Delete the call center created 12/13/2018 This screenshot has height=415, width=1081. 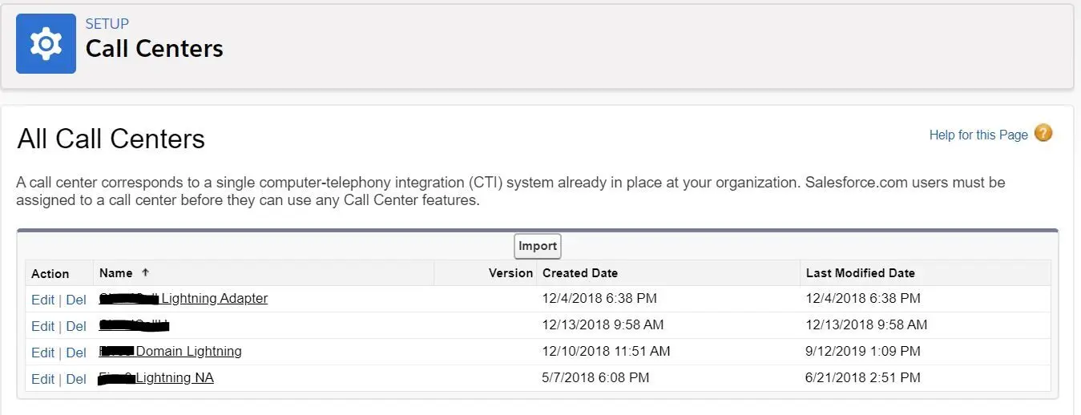[76, 326]
